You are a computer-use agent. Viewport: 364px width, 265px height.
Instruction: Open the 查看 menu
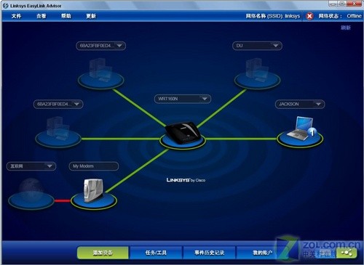[x=41, y=16]
